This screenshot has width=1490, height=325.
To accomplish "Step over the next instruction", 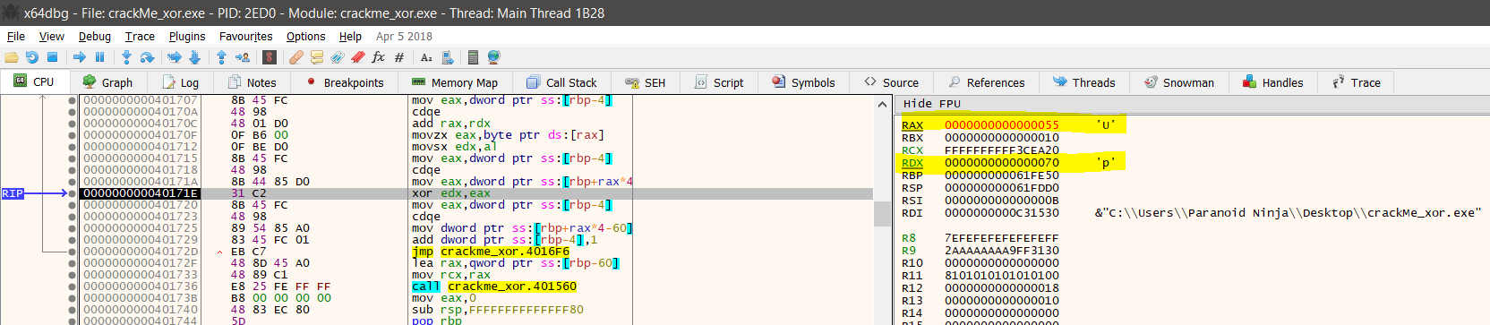I will (x=147, y=57).
